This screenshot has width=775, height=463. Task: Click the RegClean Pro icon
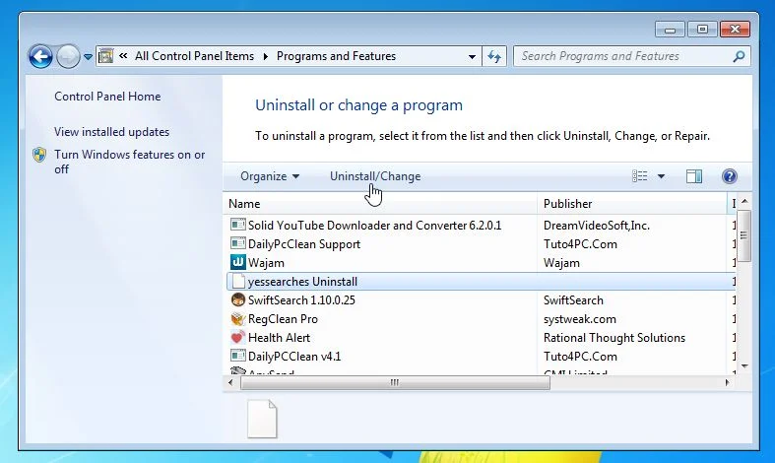coord(237,318)
